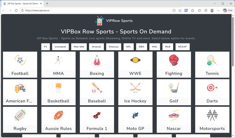Choose the Chelsea quick link
Viewport: 235px width, 138px height.
(x=114, y=47)
